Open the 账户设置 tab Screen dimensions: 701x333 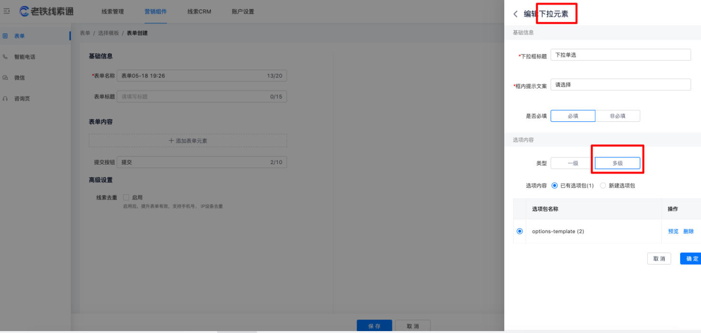243,11
